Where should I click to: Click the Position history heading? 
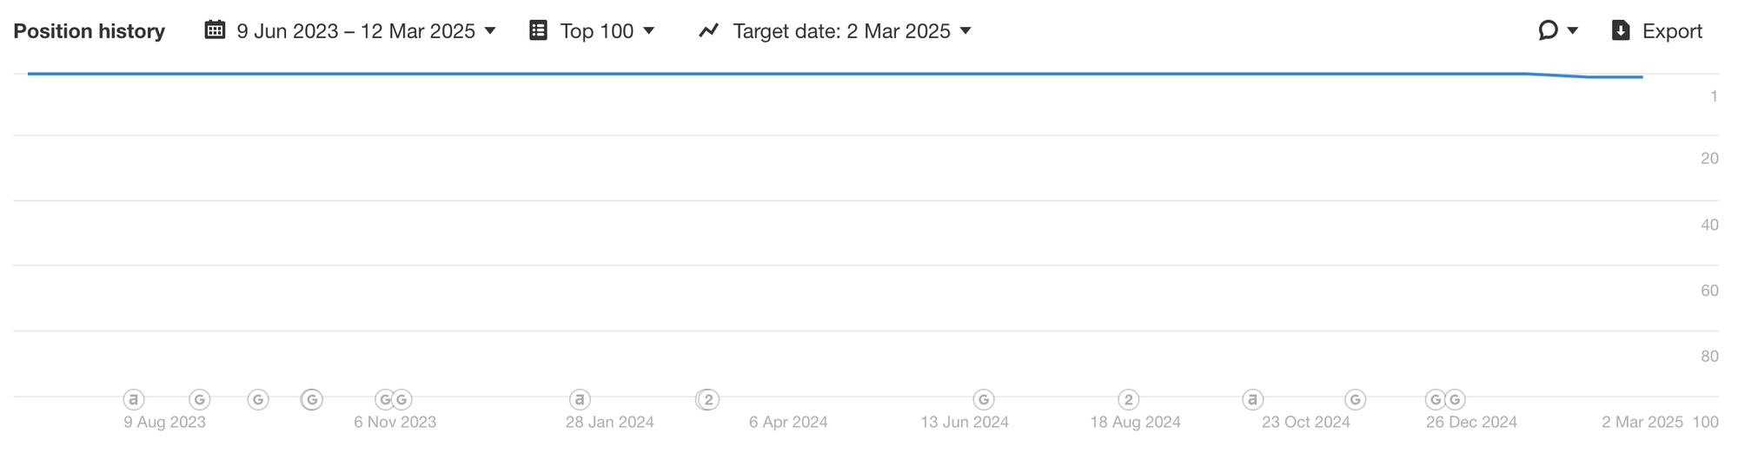pos(89,31)
